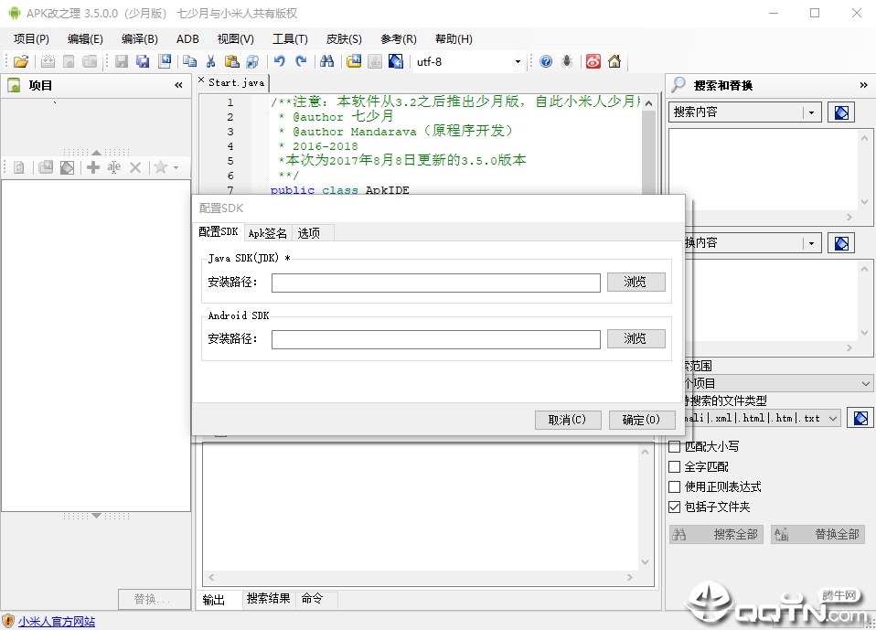Click the Java SDK 安装路径 input field
This screenshot has height=630, width=876.
coord(436,283)
